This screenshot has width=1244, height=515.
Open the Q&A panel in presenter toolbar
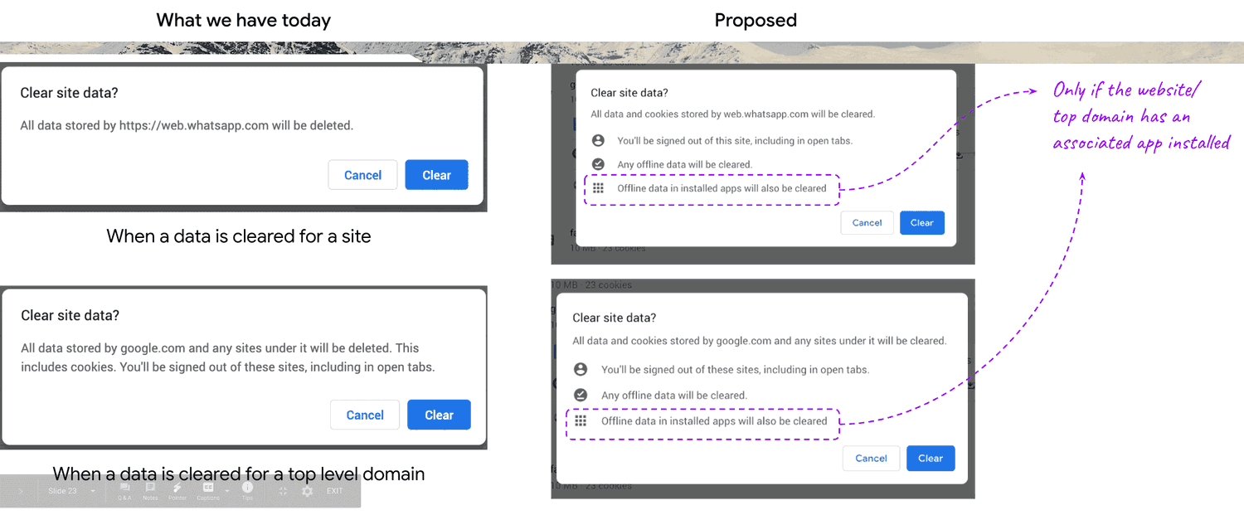pyautogui.click(x=124, y=490)
